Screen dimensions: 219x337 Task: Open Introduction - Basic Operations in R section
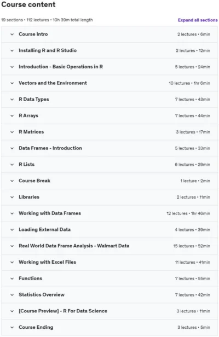pos(109,67)
